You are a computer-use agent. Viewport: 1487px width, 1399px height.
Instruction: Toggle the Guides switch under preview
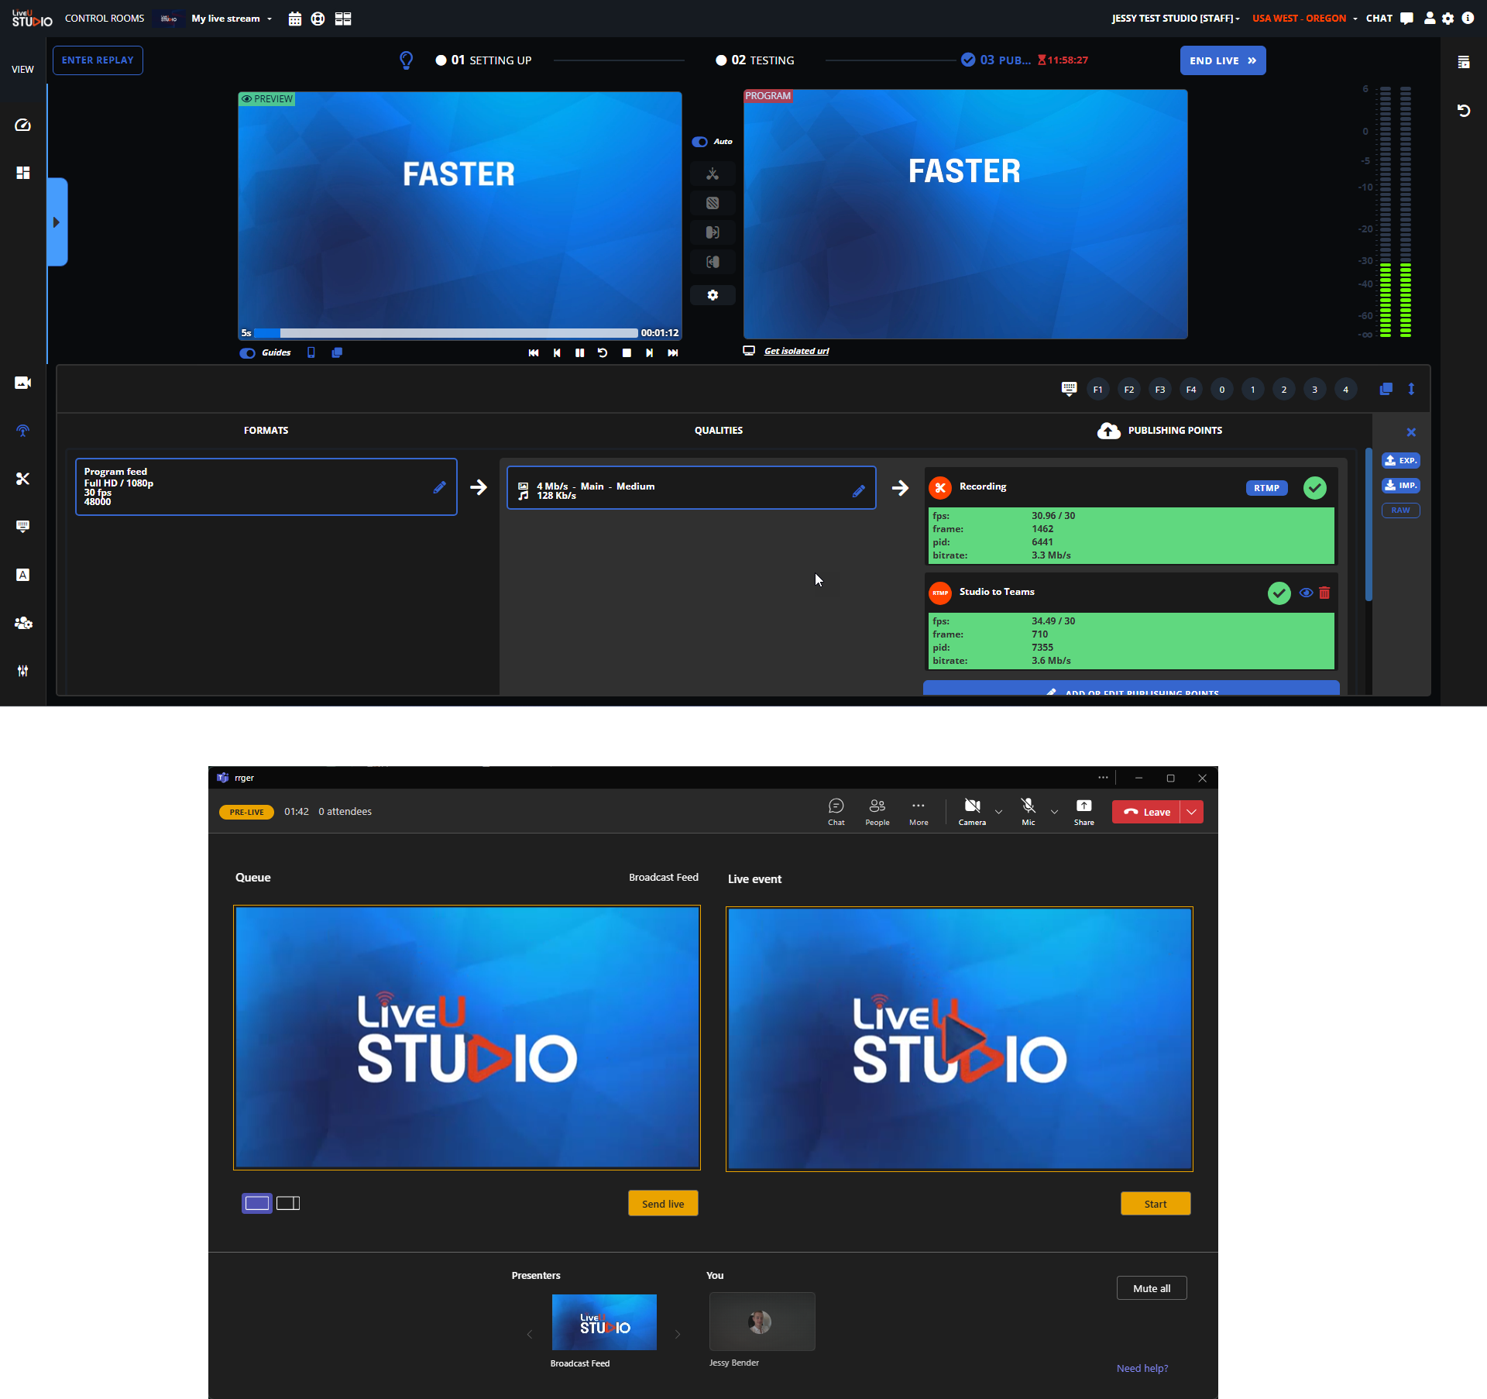click(x=248, y=353)
